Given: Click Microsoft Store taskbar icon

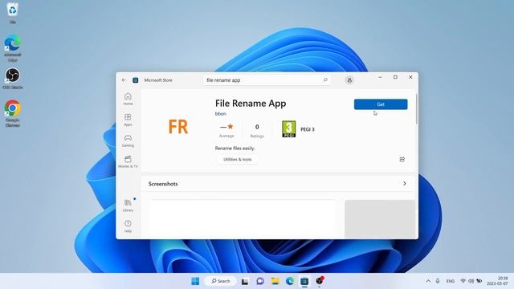Looking at the screenshot, I should coord(304,281).
